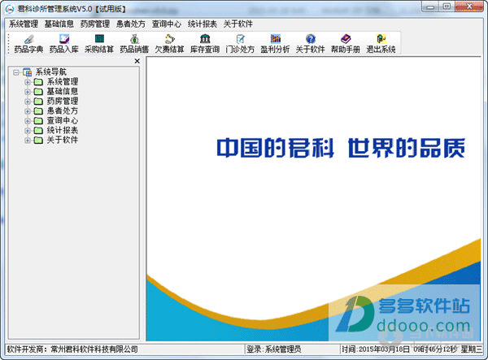Select the 患者处方 tree label
Viewport: 488px width, 360px height.
(63, 111)
